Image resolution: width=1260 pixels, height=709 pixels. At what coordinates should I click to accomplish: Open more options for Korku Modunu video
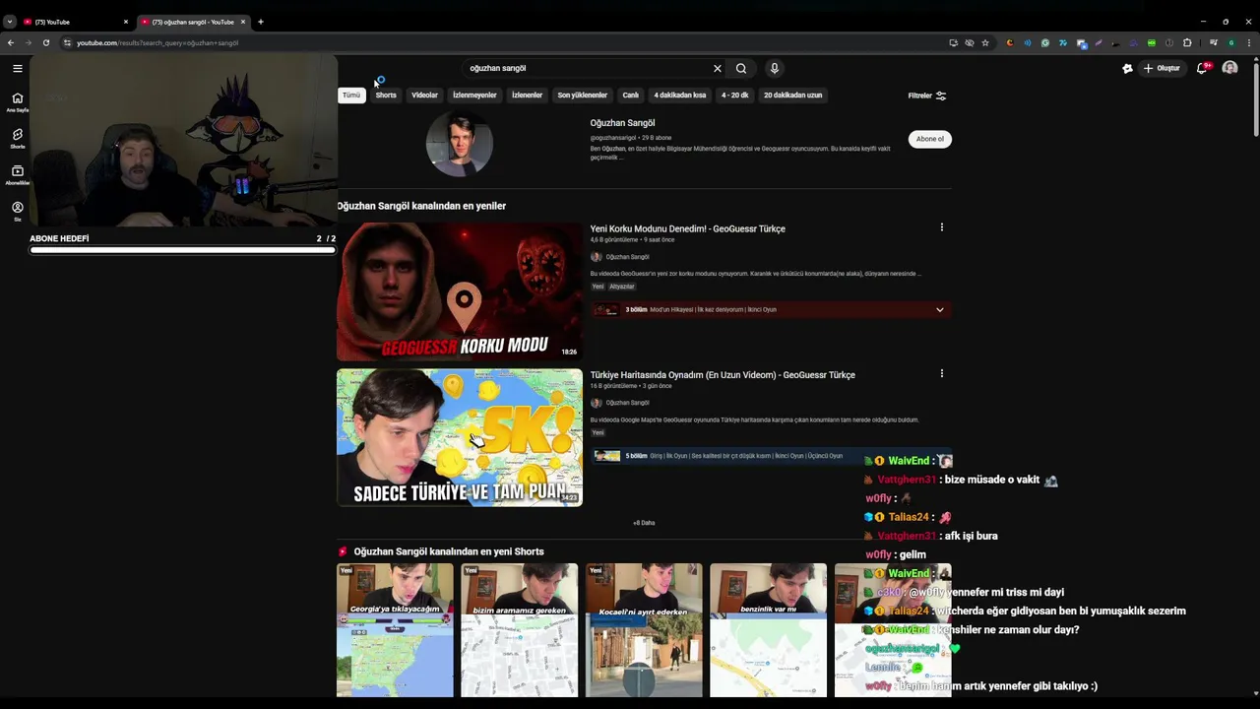[941, 227]
